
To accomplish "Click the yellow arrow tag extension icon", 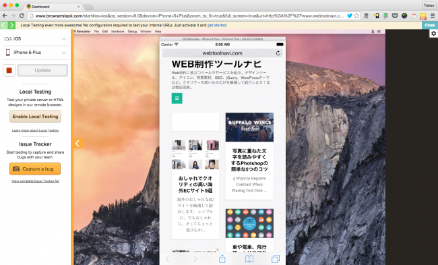I will [376, 16].
